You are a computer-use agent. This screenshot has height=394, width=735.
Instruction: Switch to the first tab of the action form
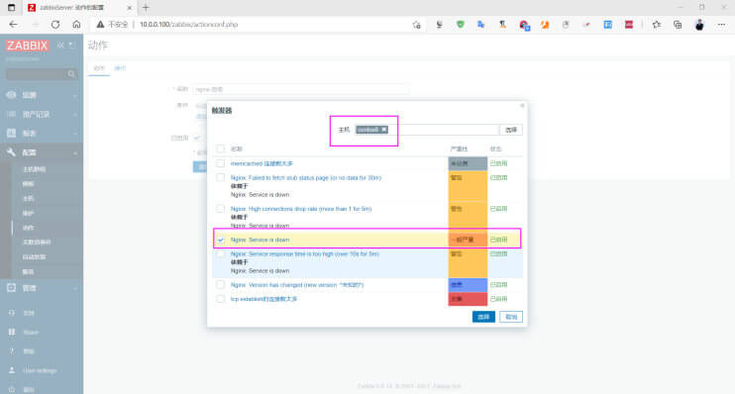98,68
